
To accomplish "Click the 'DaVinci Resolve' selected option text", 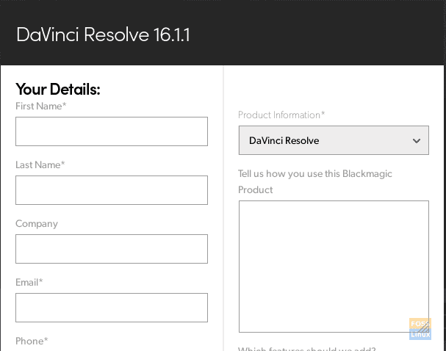I will click(284, 140).
